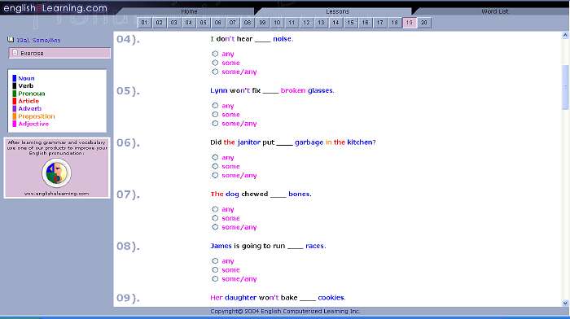Screen dimensions: 570x319
Task: Go to lesson 14
Action: [335, 23]
